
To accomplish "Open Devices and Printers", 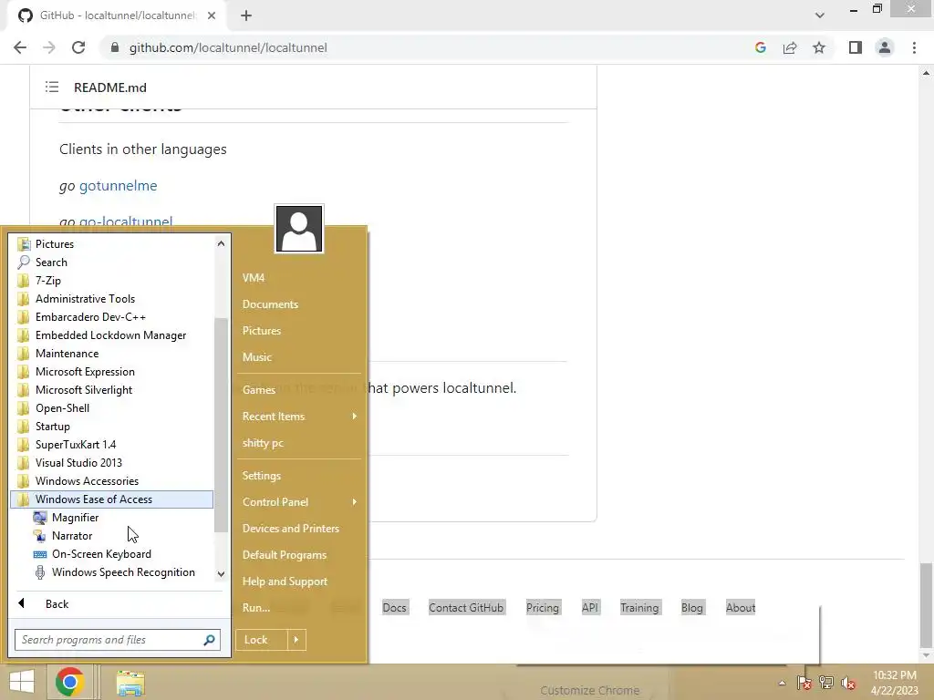I will (291, 529).
